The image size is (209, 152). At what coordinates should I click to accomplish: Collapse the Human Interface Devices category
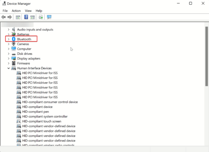click(x=9, y=68)
